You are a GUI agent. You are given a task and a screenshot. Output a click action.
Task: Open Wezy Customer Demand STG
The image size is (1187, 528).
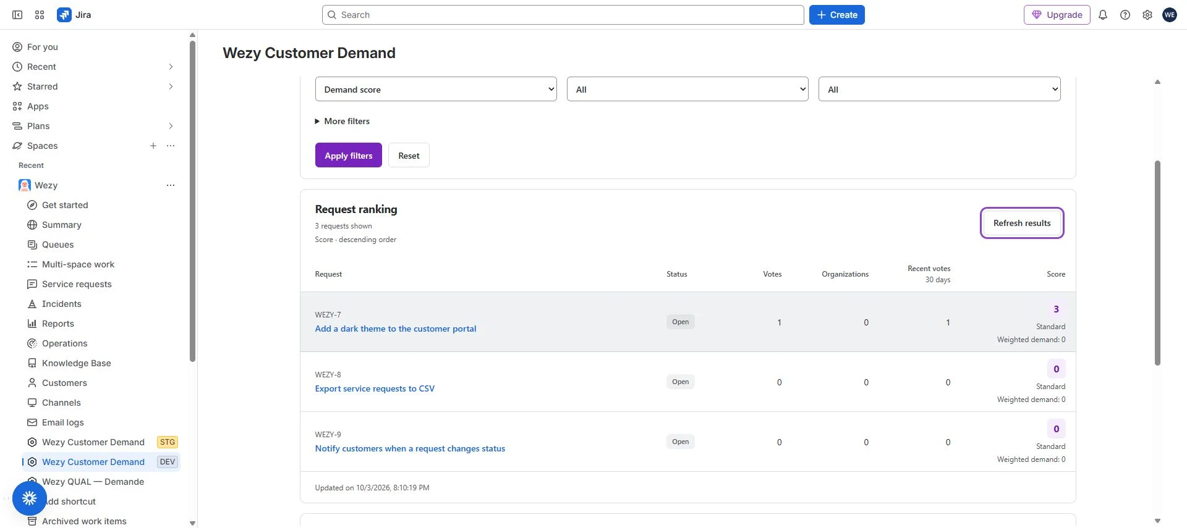click(x=101, y=442)
